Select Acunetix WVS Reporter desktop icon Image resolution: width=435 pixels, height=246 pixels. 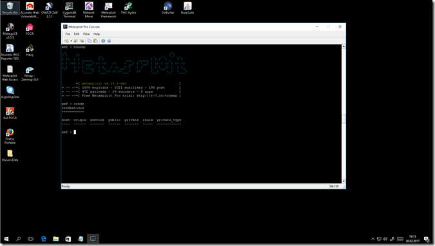click(x=10, y=52)
